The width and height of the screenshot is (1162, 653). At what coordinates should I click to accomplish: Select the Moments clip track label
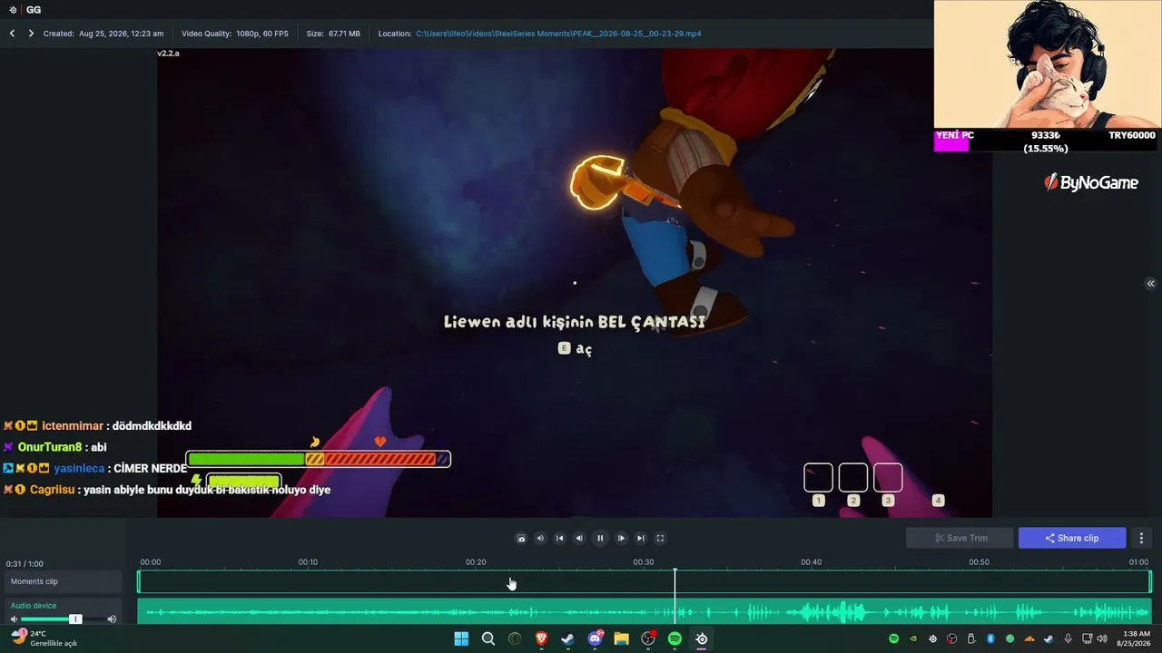34,581
